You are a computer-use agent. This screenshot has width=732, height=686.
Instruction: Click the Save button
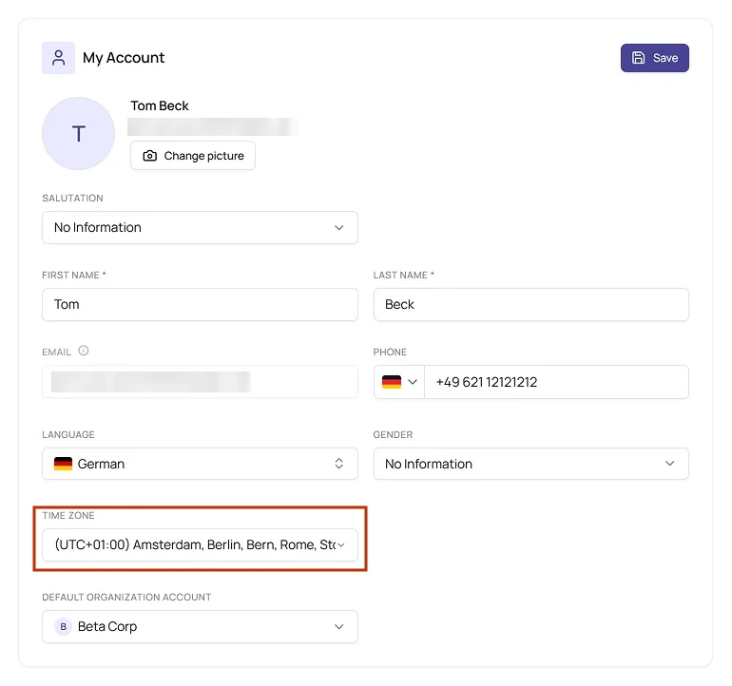pos(654,58)
